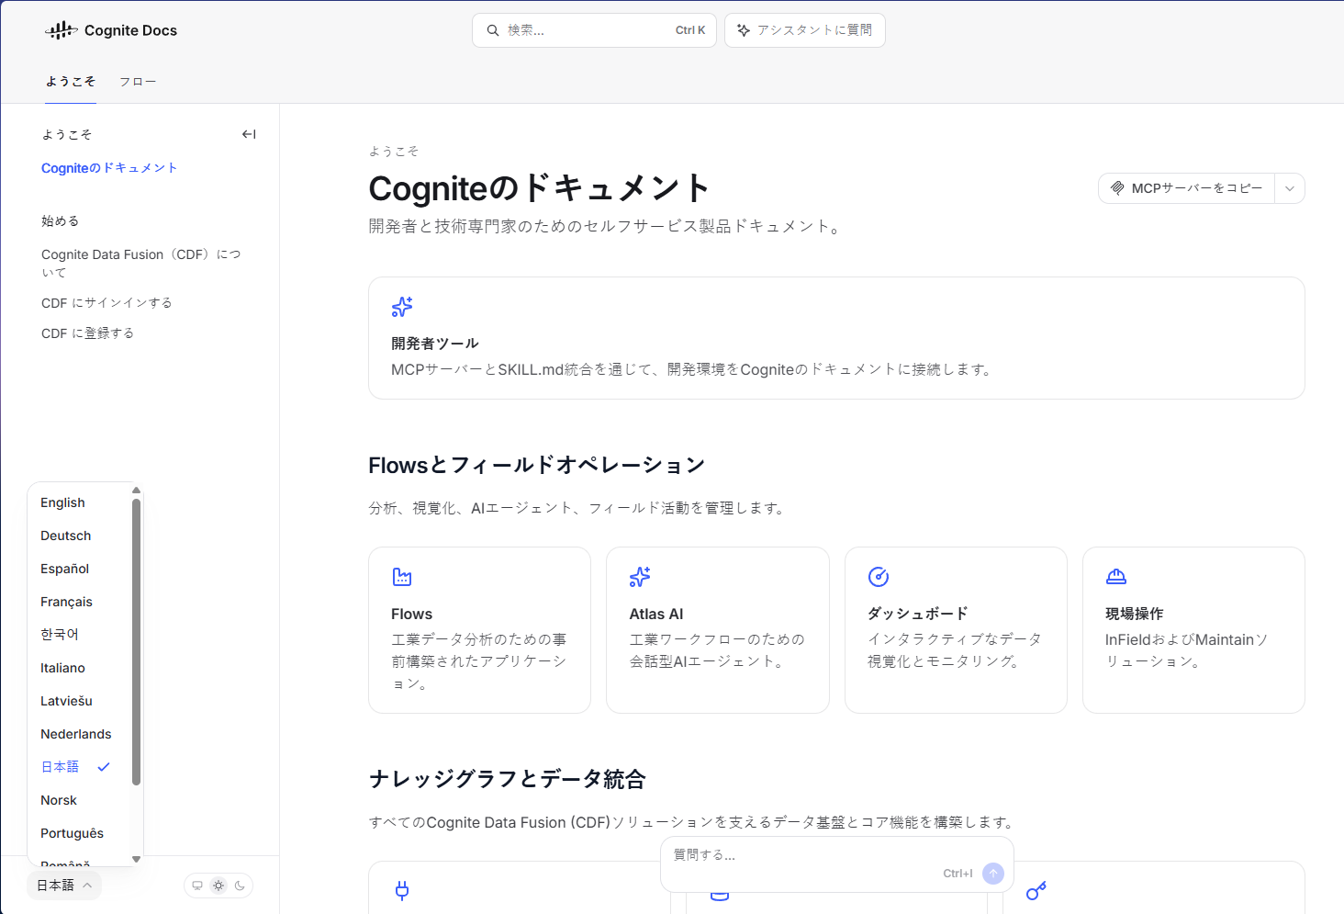Switch to light theme with the sun icon
Image resolution: width=1344 pixels, height=914 pixels.
218,886
